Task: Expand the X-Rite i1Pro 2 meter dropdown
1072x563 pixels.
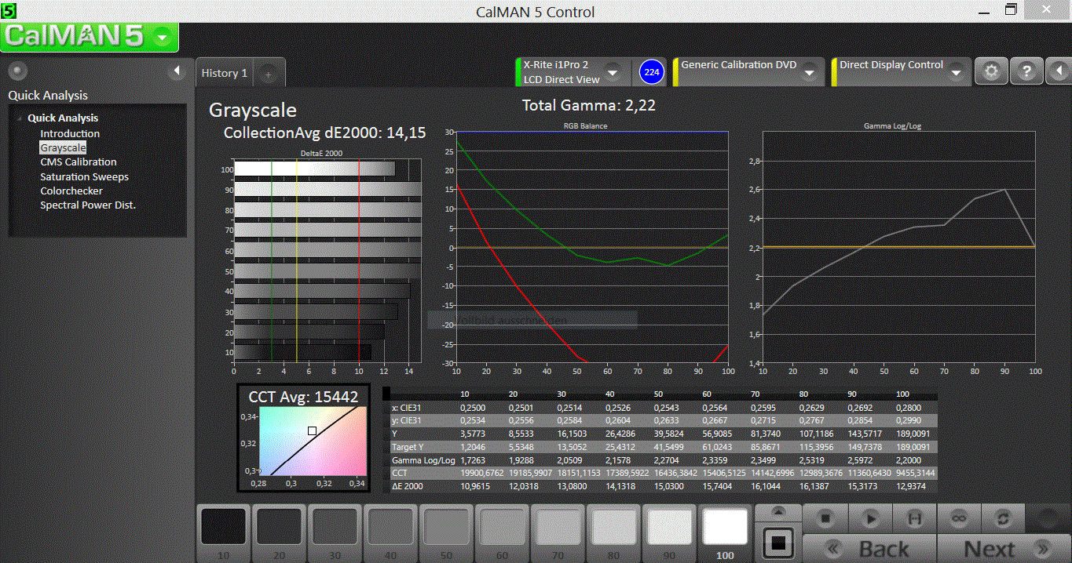Action: pos(614,73)
